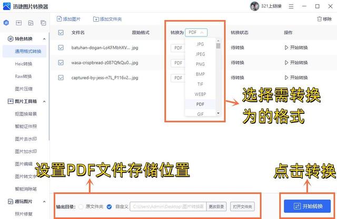Click the 图片工具箱 section icon

click(11, 101)
